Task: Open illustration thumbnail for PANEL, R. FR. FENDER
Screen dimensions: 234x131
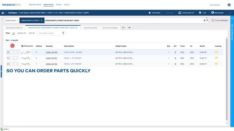Action: [x=26, y=64]
